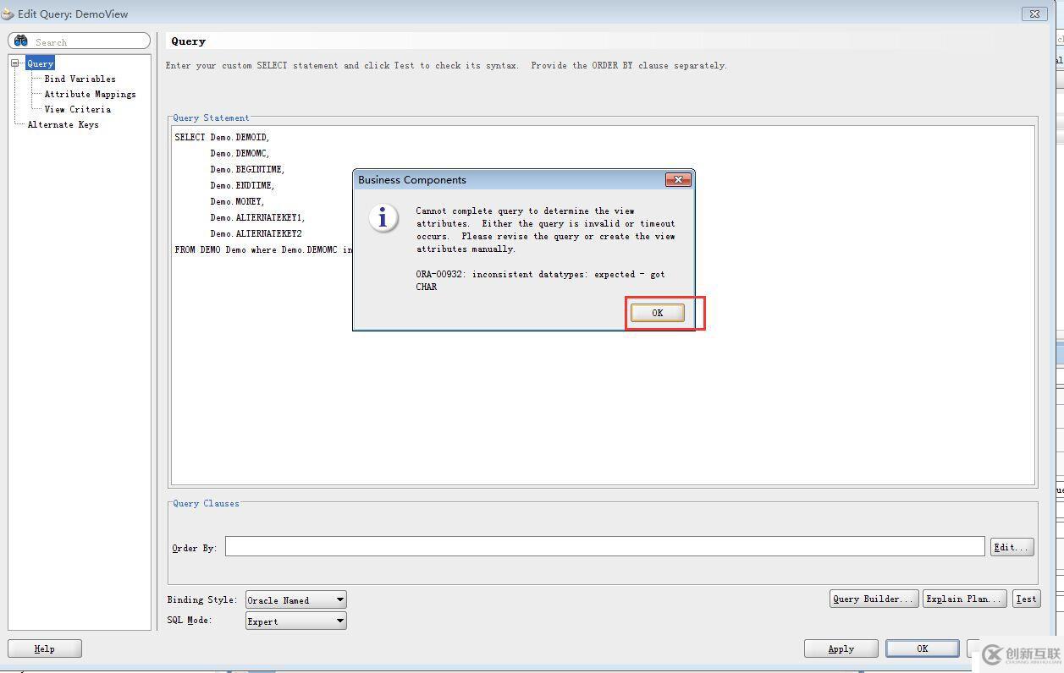Open Bind Variables in the tree
Screen dimensions: 1064x673
(x=80, y=79)
